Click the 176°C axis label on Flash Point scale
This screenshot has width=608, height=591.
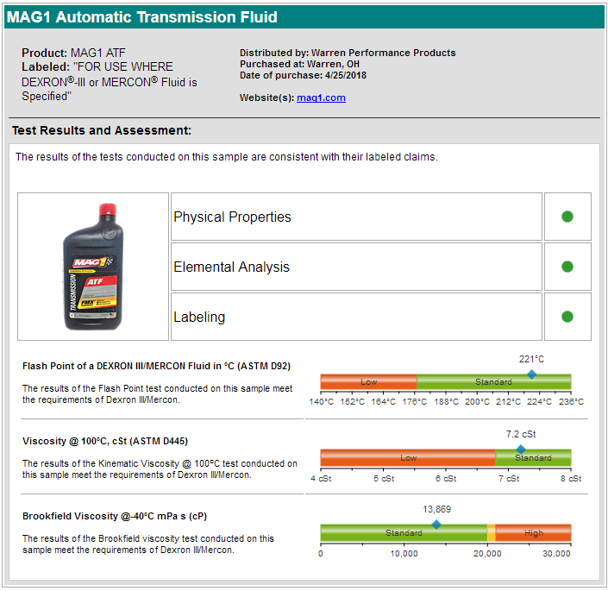[x=415, y=402]
